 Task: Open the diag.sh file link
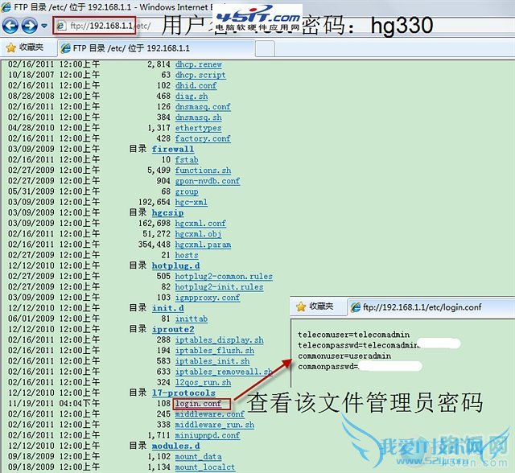click(x=192, y=97)
